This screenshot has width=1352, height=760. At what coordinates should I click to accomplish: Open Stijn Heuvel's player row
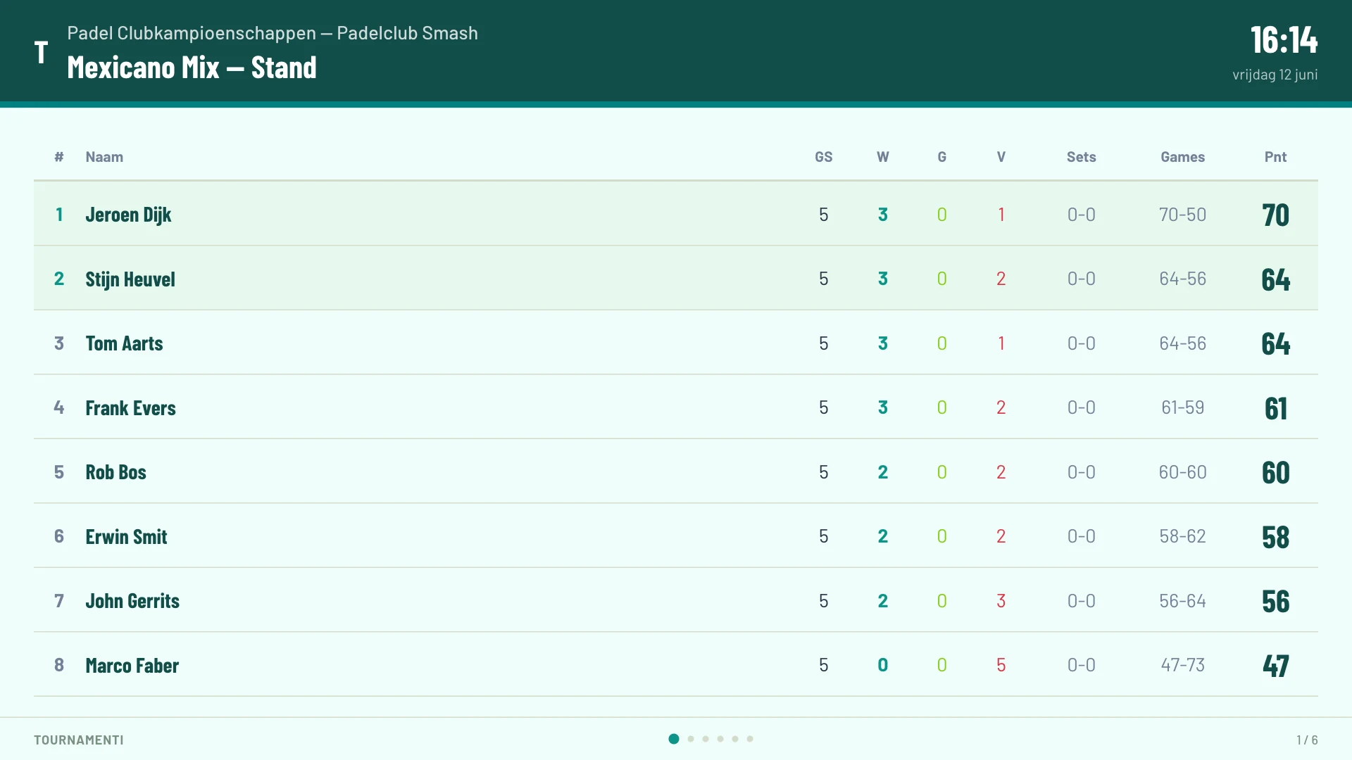[676, 279]
